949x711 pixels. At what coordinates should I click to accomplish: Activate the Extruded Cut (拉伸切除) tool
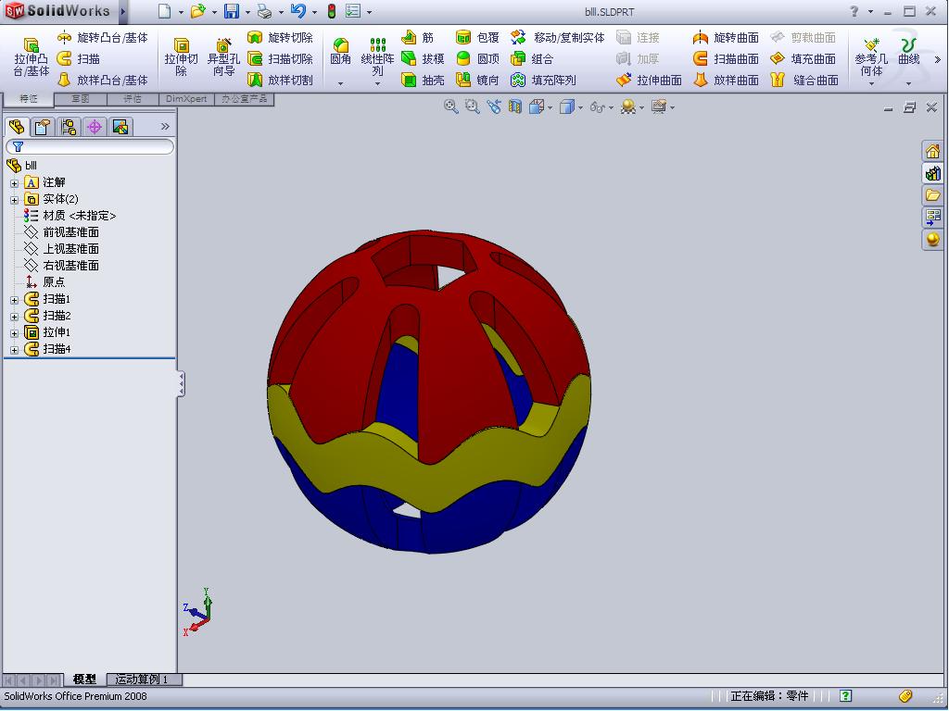pos(181,57)
